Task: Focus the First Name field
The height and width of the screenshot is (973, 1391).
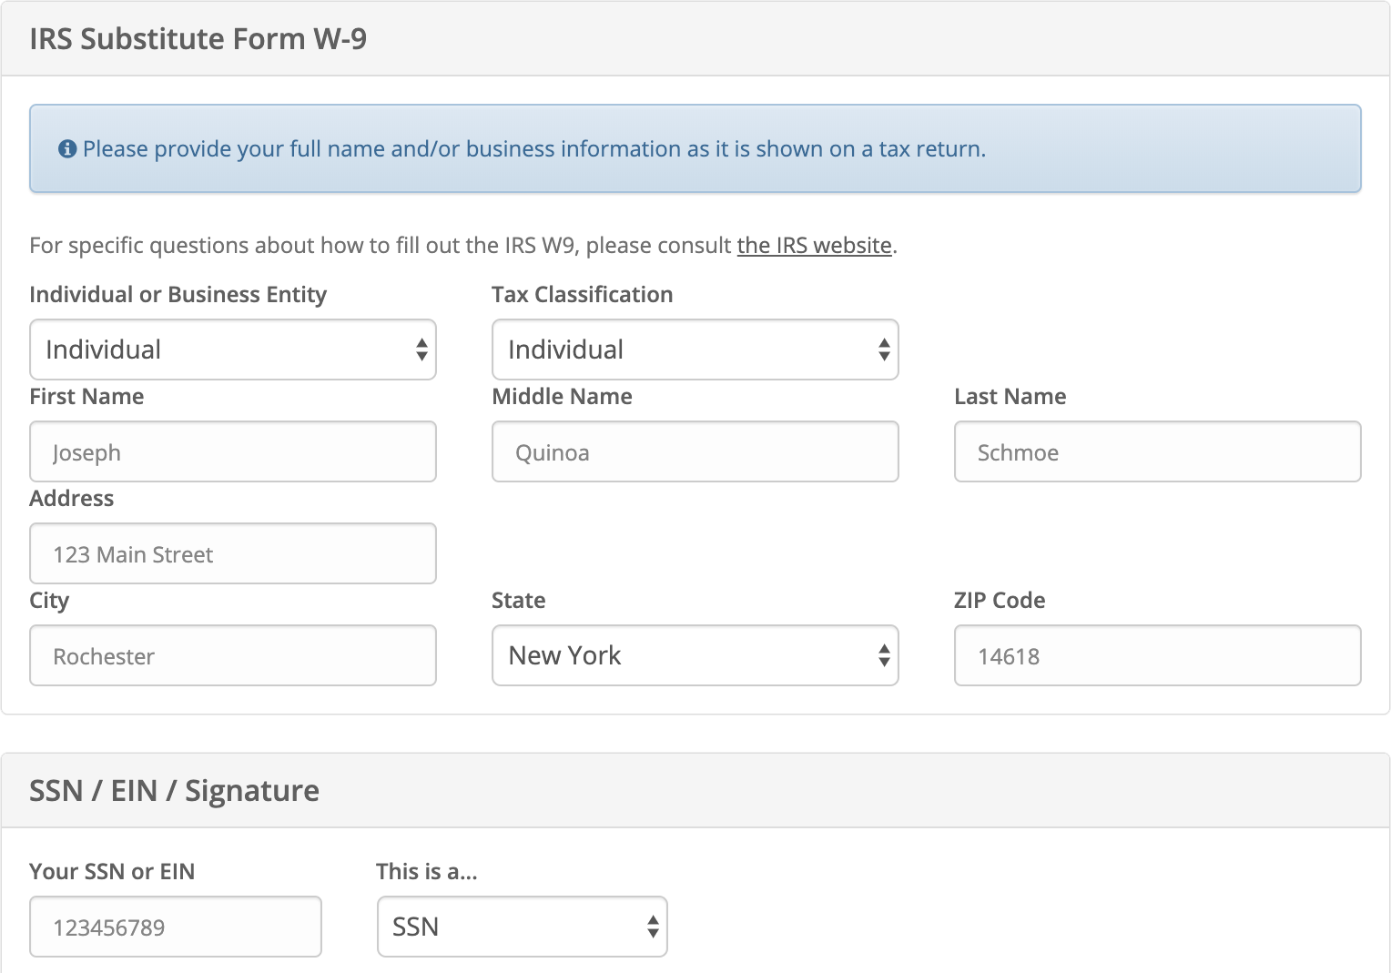Action: [x=233, y=451]
